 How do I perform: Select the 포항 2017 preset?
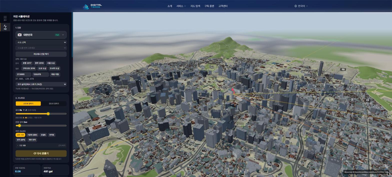(x=27, y=63)
